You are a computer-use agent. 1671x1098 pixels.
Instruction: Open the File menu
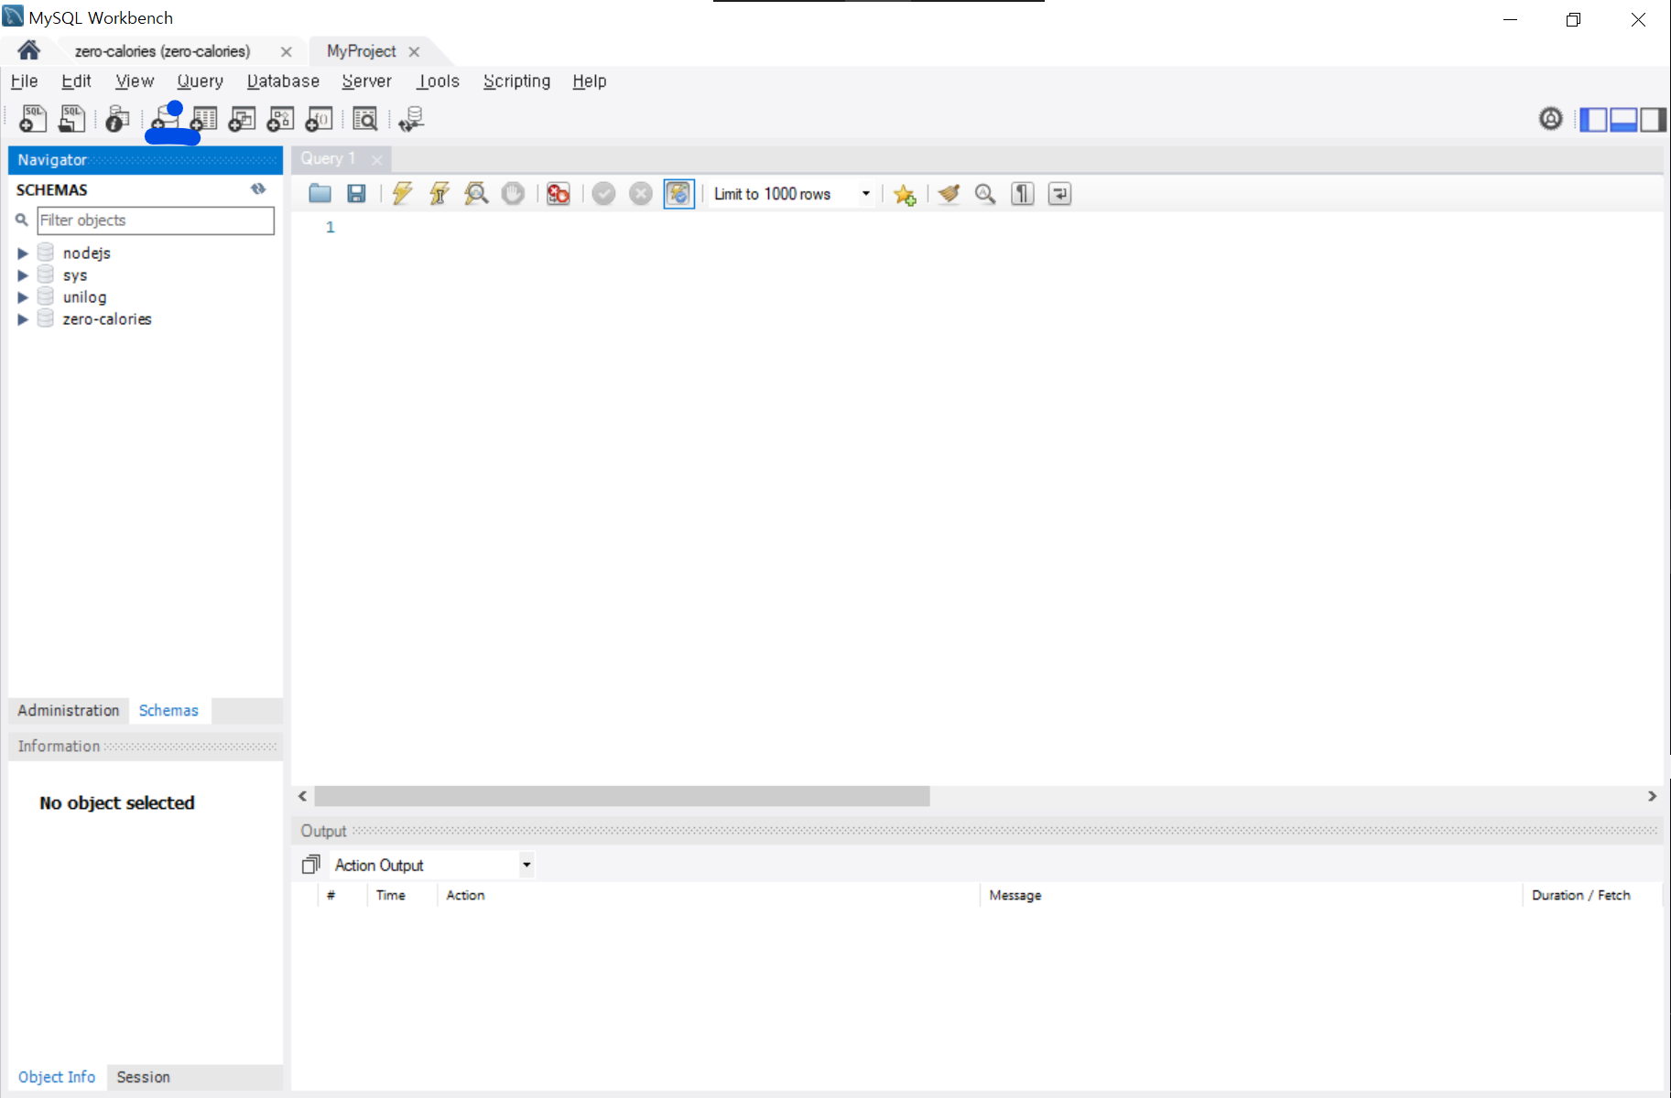click(24, 81)
